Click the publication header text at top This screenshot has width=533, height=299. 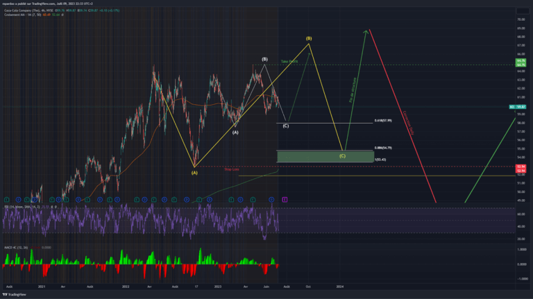pos(48,3)
